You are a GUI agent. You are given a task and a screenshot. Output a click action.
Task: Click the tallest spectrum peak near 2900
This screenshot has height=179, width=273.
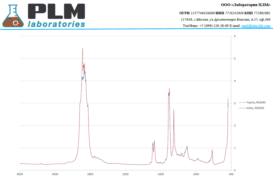[x=82, y=49]
